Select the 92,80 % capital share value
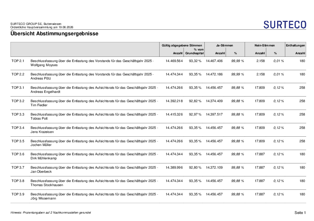The height and width of the screenshot is (221, 314). click(195, 168)
